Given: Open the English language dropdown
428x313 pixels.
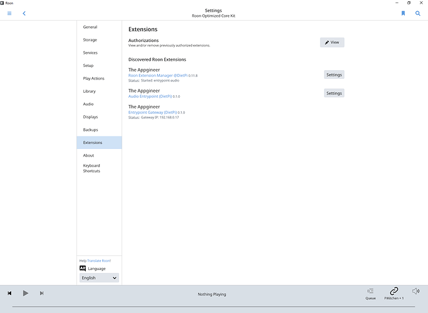Looking at the screenshot, I should pyautogui.click(x=99, y=278).
